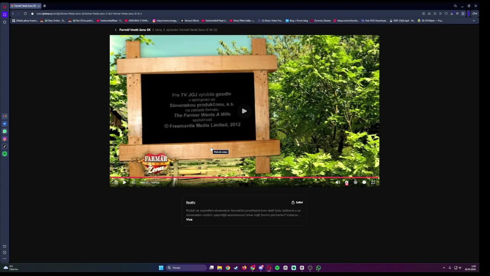Open the Opera sidebar bookmarks star
The width and height of the screenshot is (490, 276).
pyautogui.click(x=5, y=22)
